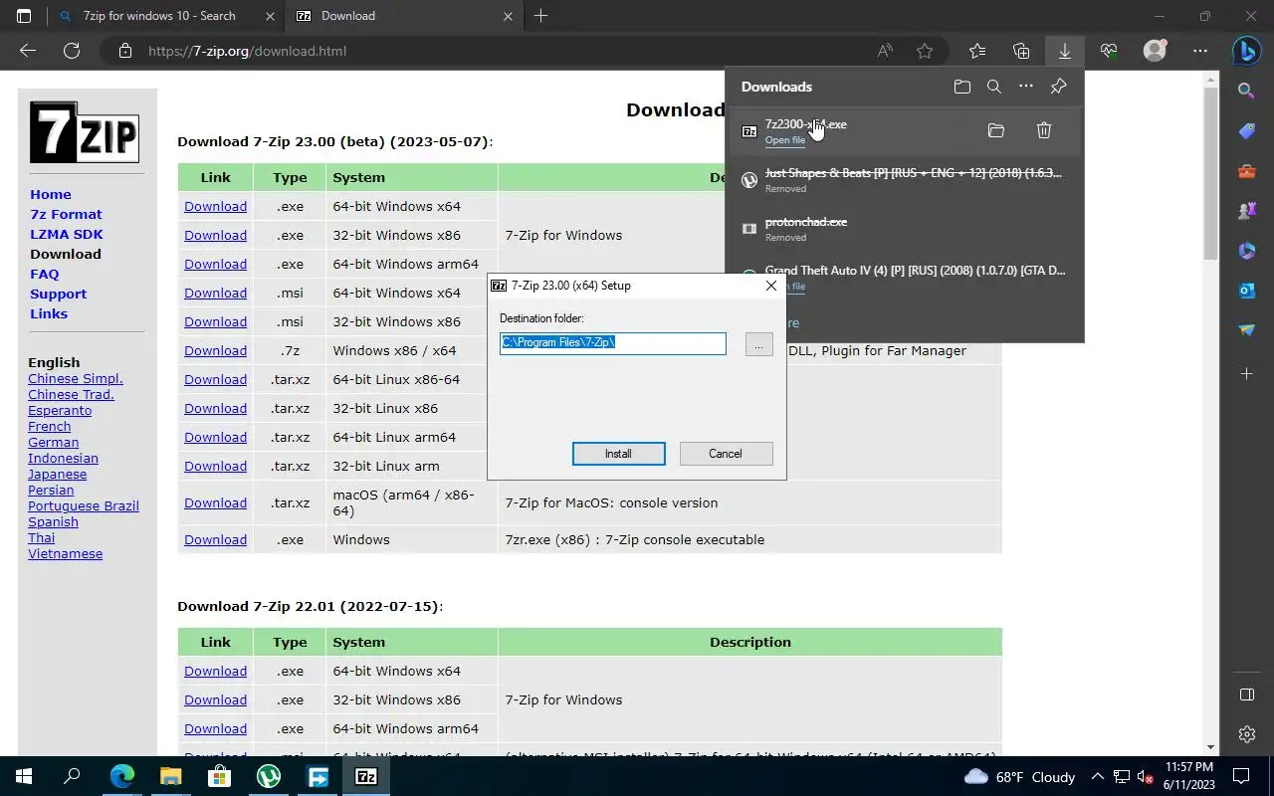
Task: Open the Support link
Action: (59, 294)
